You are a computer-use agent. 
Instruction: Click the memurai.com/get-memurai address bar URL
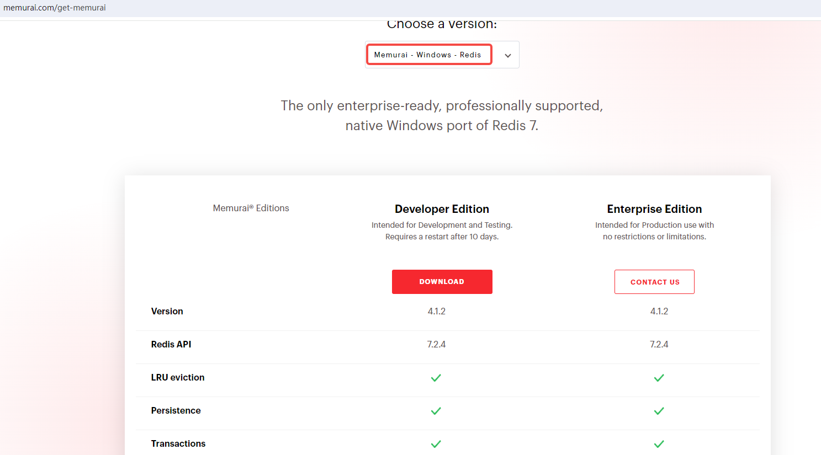coord(55,8)
